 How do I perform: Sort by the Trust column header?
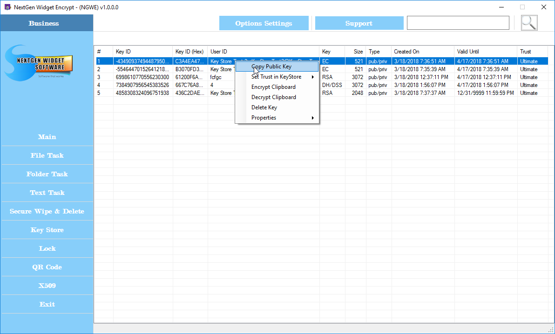[533, 52]
